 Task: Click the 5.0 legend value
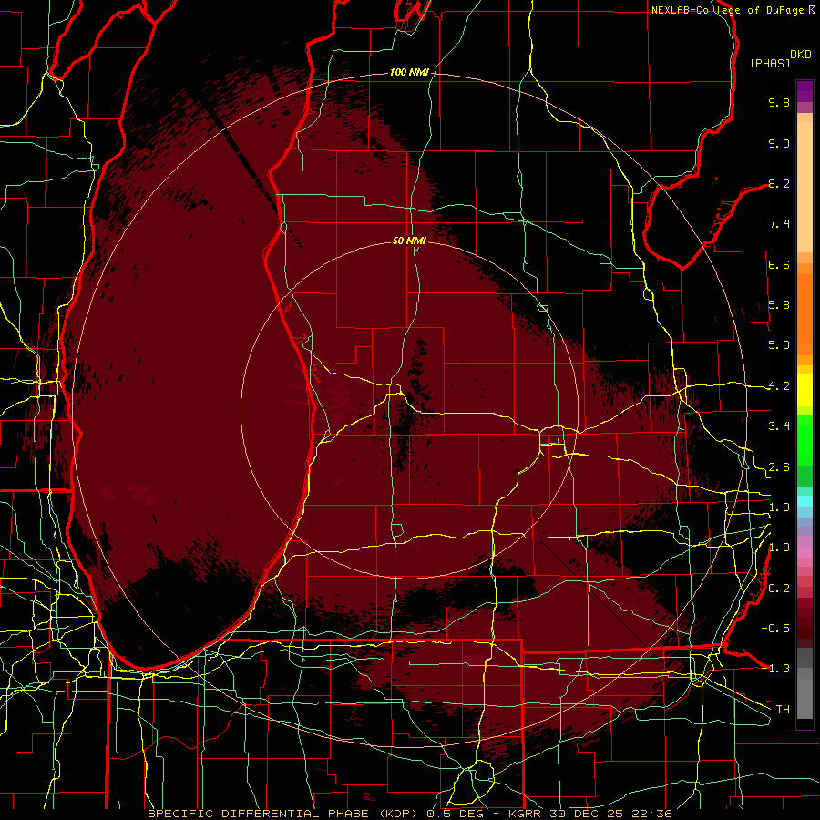779,345
